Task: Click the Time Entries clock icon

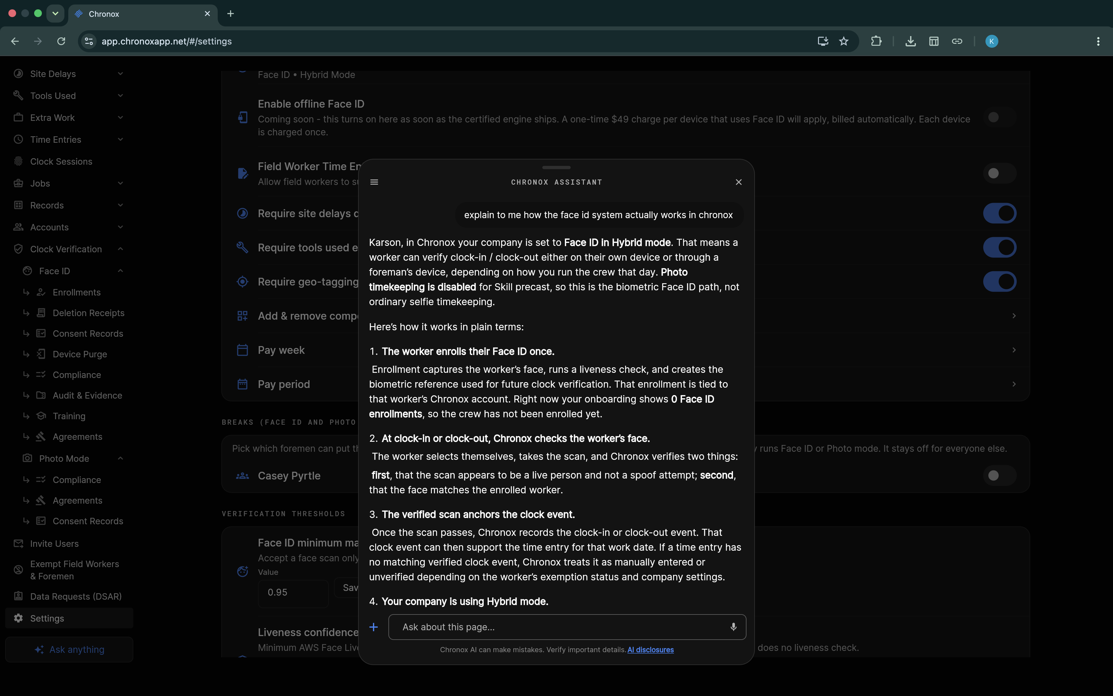Action: [18, 140]
